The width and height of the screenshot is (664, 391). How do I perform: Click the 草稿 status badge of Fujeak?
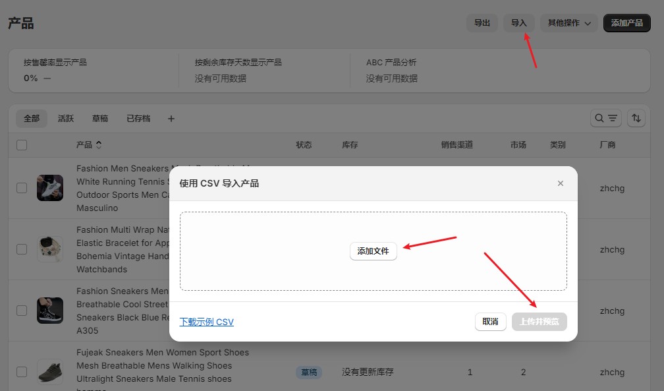click(x=309, y=373)
